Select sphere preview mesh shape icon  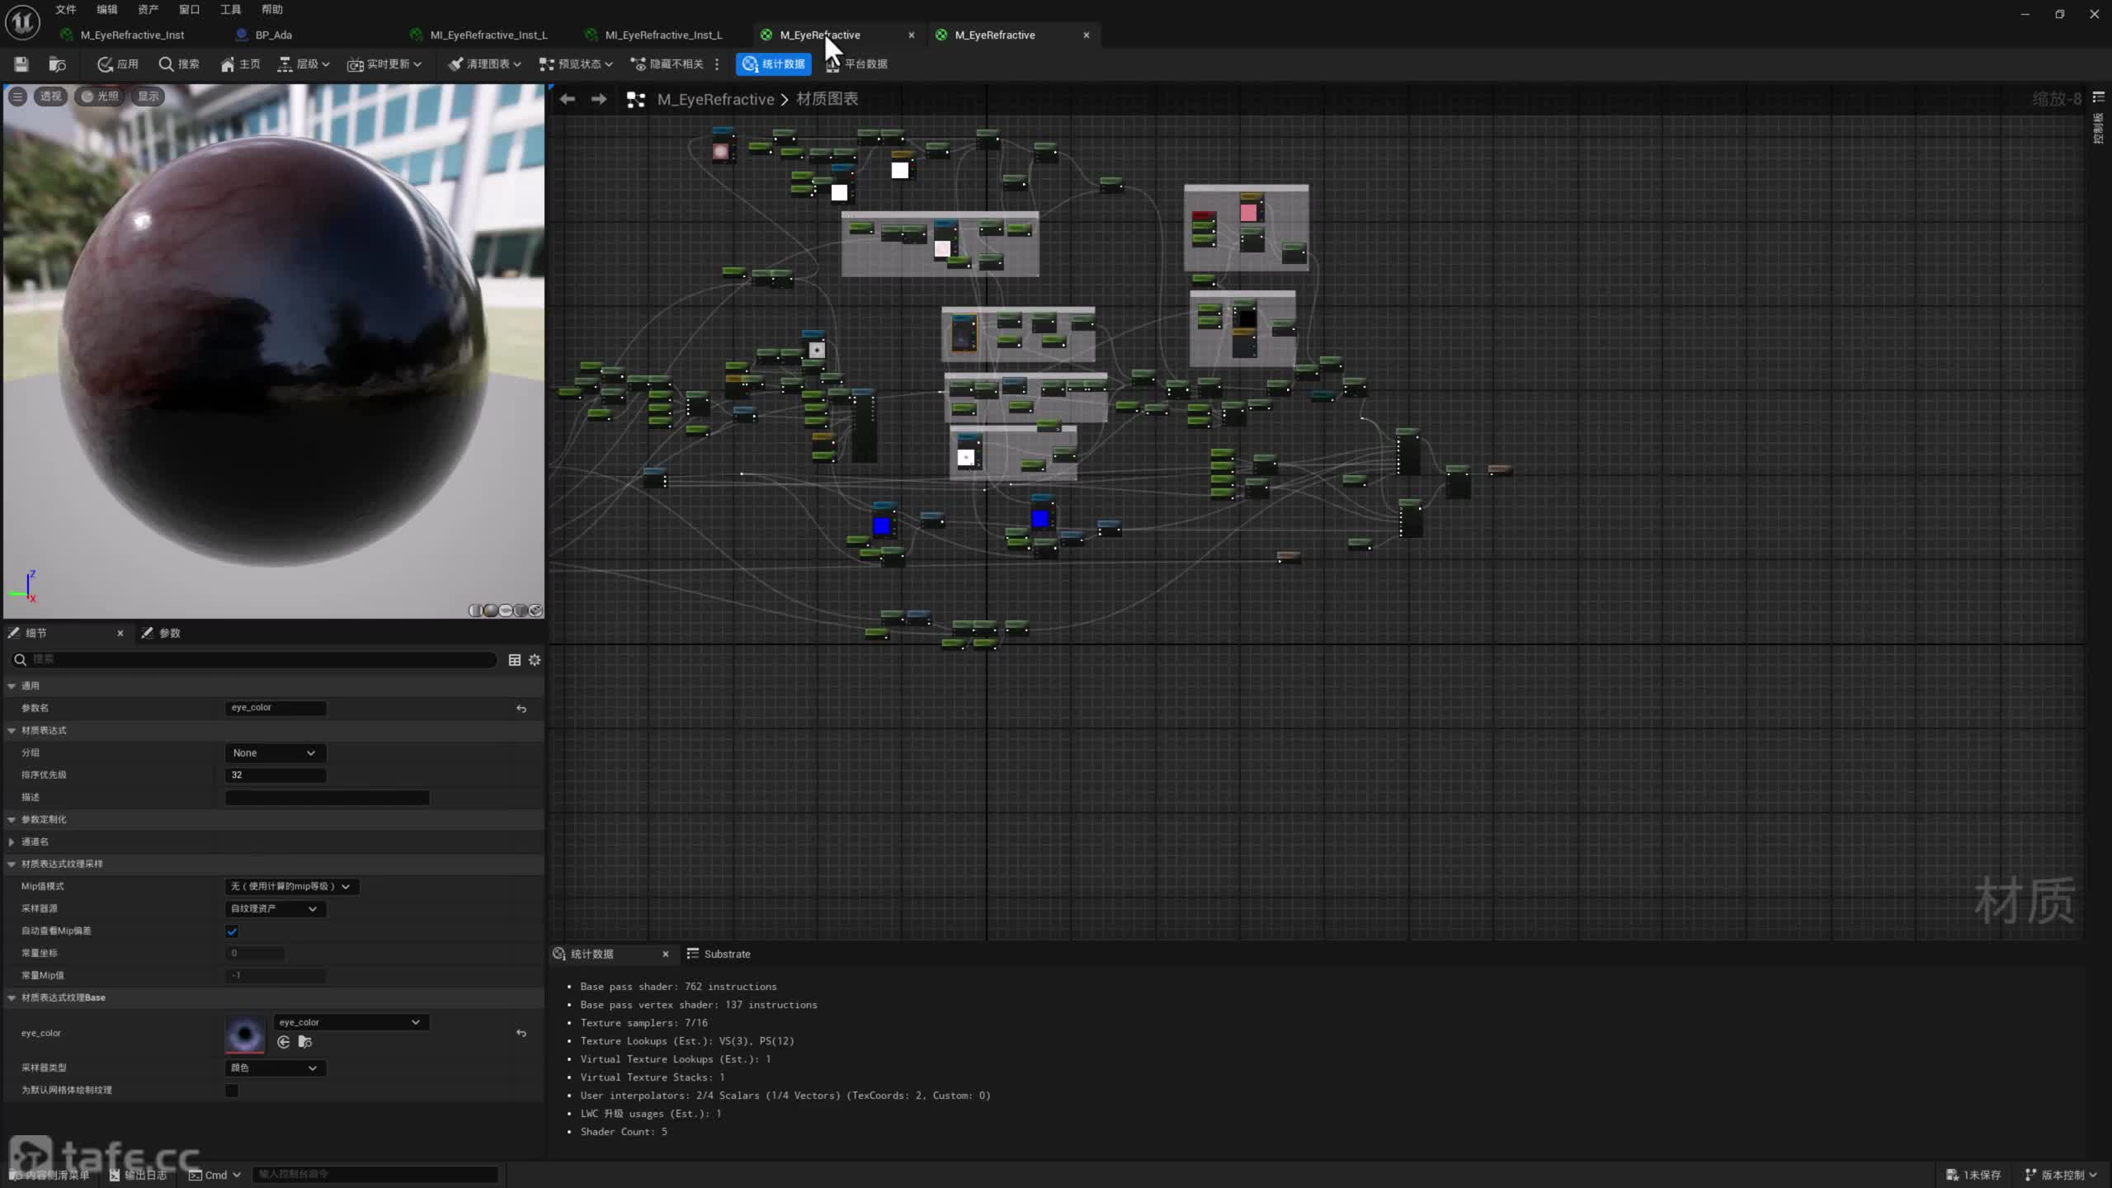click(x=491, y=610)
